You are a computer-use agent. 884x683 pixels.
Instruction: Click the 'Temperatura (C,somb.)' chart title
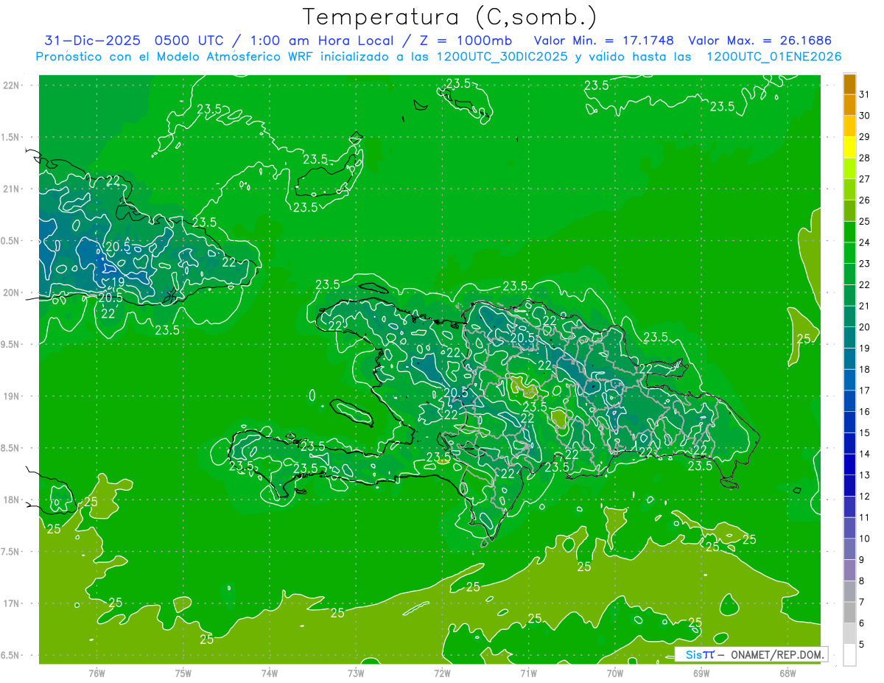[x=450, y=17]
